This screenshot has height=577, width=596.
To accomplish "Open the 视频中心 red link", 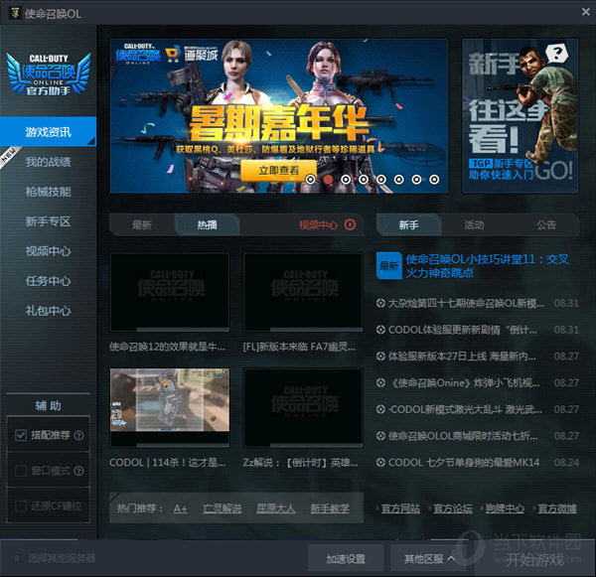I will tap(318, 225).
